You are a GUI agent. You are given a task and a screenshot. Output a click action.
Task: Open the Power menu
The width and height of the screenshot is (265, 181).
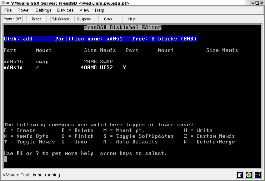tap(24, 10)
